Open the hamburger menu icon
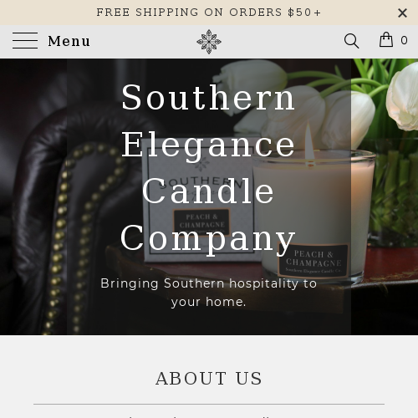This screenshot has width=418, height=418. 25,41
